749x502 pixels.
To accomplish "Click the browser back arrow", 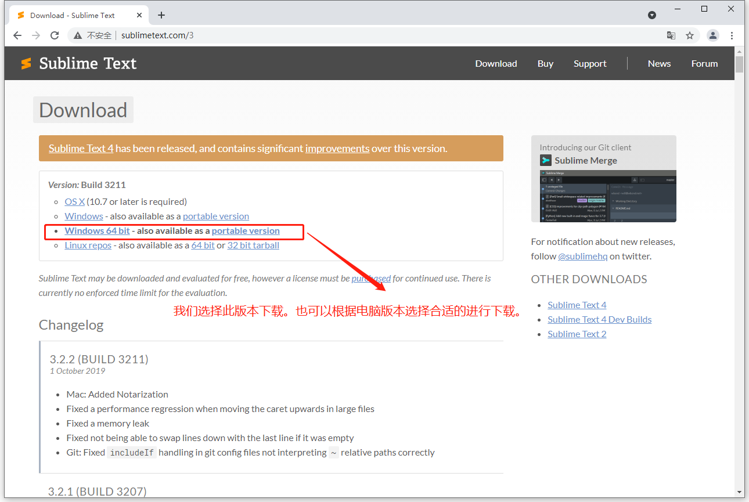I will [17, 35].
